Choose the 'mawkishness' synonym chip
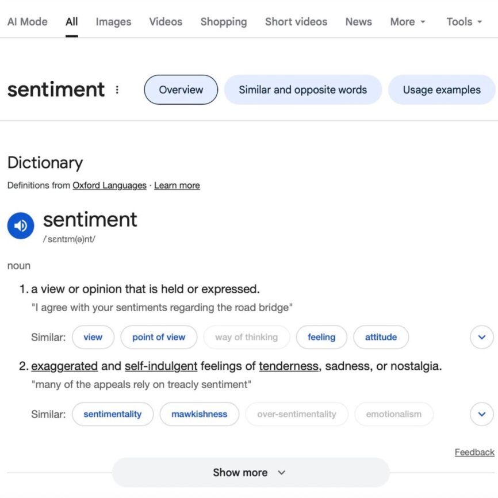Viewport: 498px width, 498px height. pos(199,414)
